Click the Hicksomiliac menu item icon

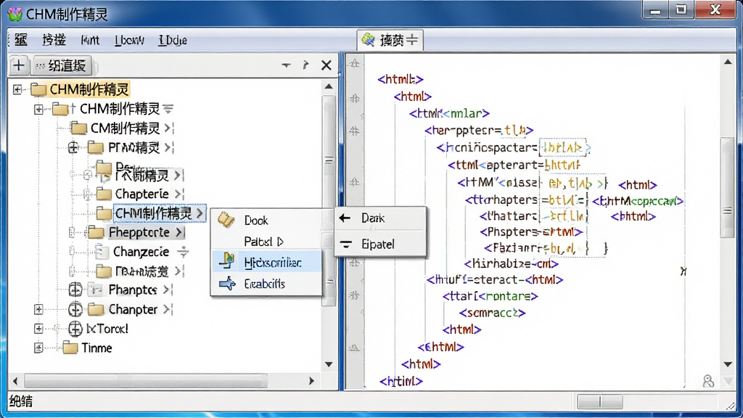(227, 261)
